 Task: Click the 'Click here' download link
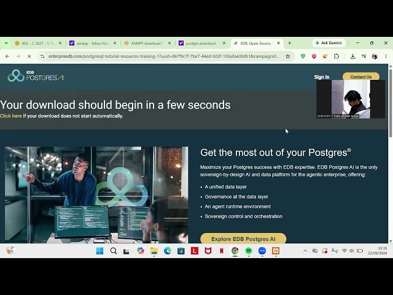coord(11,116)
